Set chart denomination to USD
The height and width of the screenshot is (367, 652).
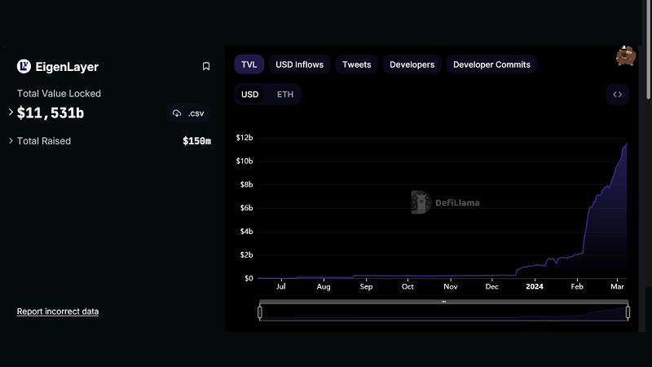[250, 95]
